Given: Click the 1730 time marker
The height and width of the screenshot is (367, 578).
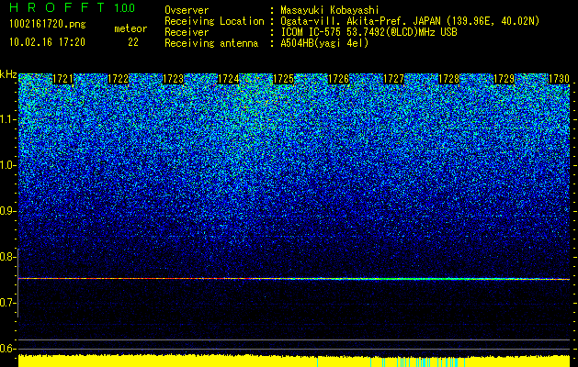Looking at the screenshot, I should coord(560,79).
